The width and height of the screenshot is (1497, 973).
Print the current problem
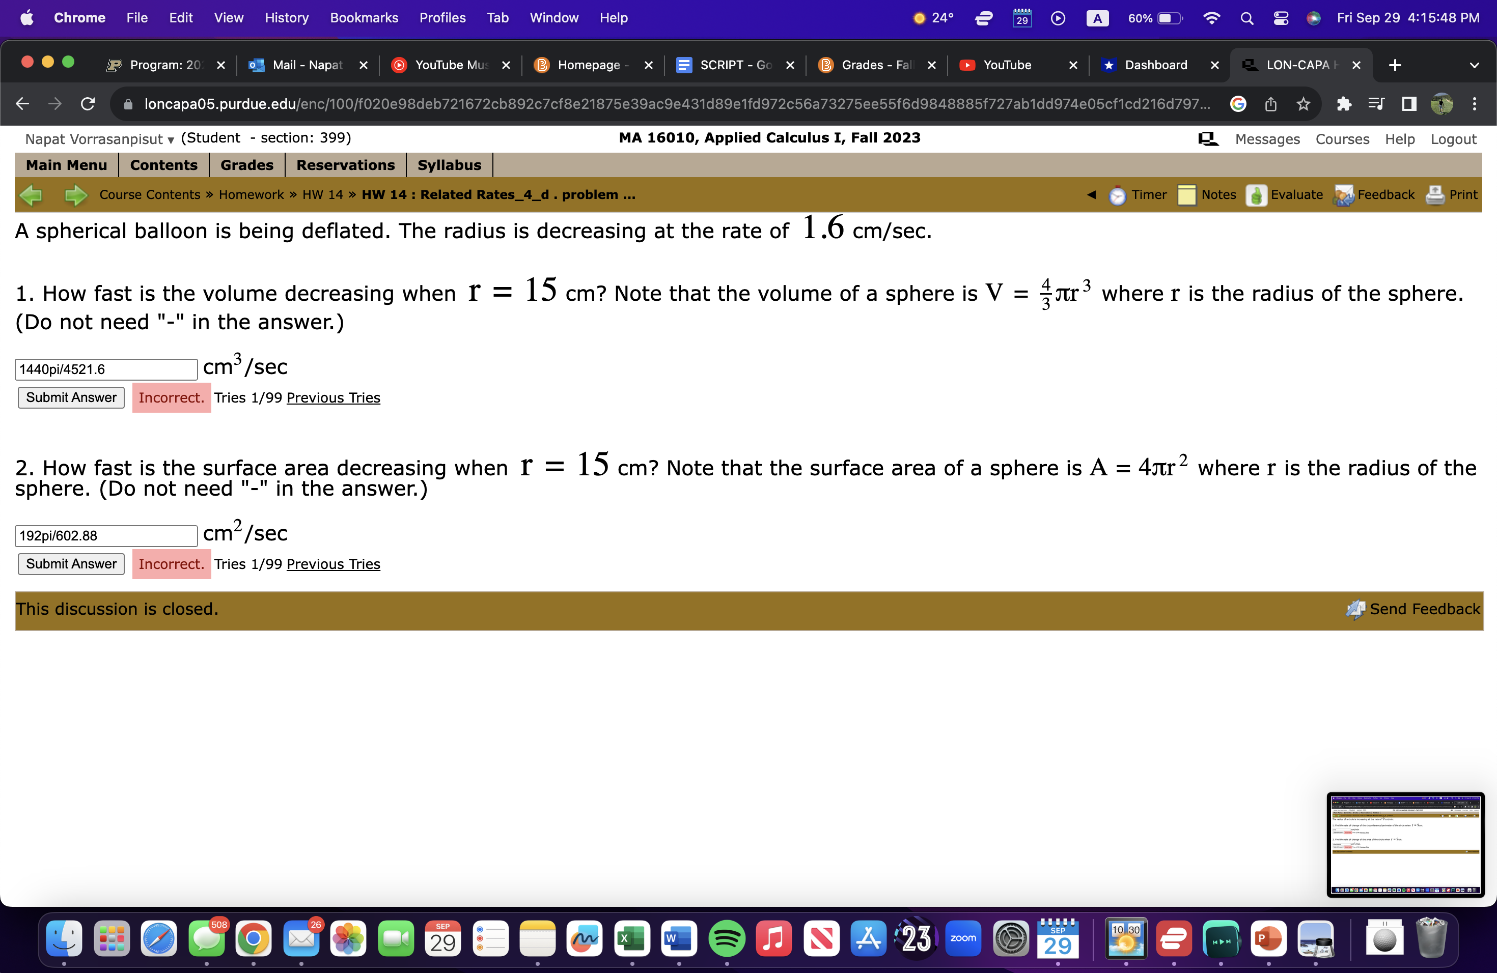coord(1464,195)
